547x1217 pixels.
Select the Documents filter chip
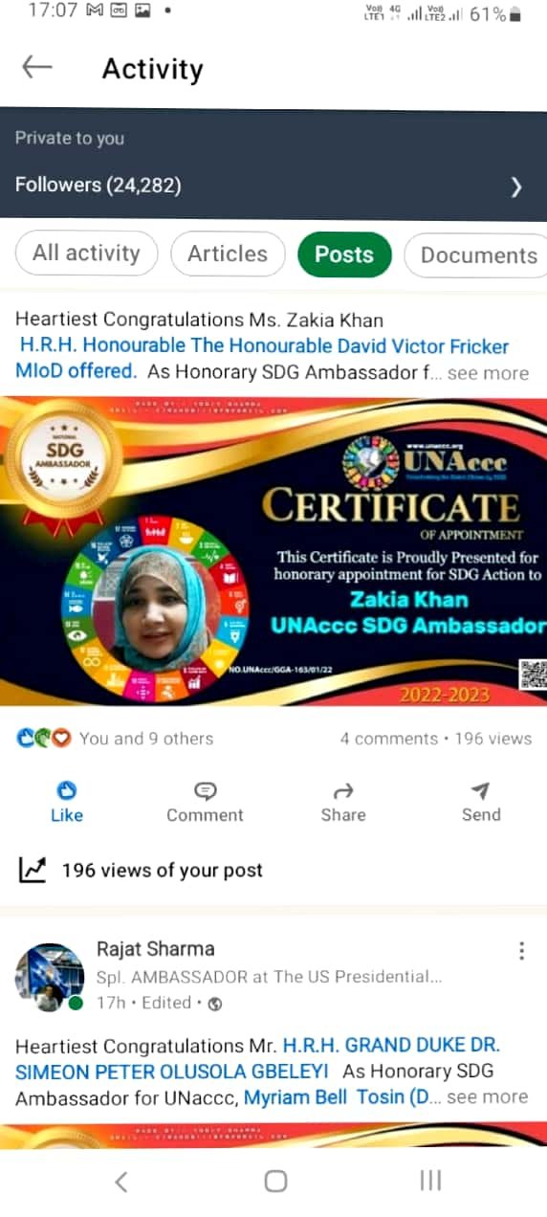tap(476, 254)
